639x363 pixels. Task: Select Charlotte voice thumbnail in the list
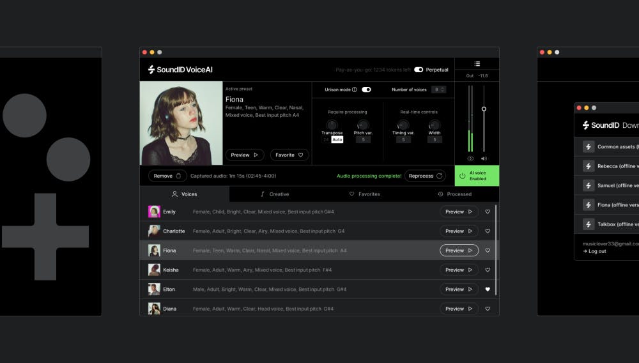pyautogui.click(x=154, y=231)
